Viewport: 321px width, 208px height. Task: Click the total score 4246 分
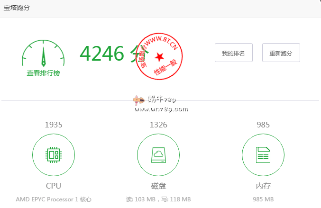[x=108, y=54]
